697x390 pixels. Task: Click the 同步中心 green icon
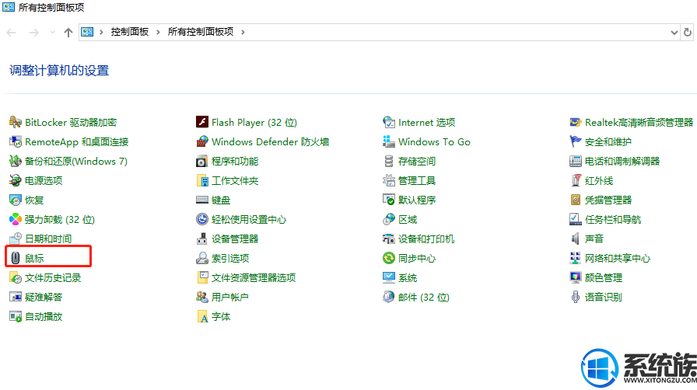(388, 258)
